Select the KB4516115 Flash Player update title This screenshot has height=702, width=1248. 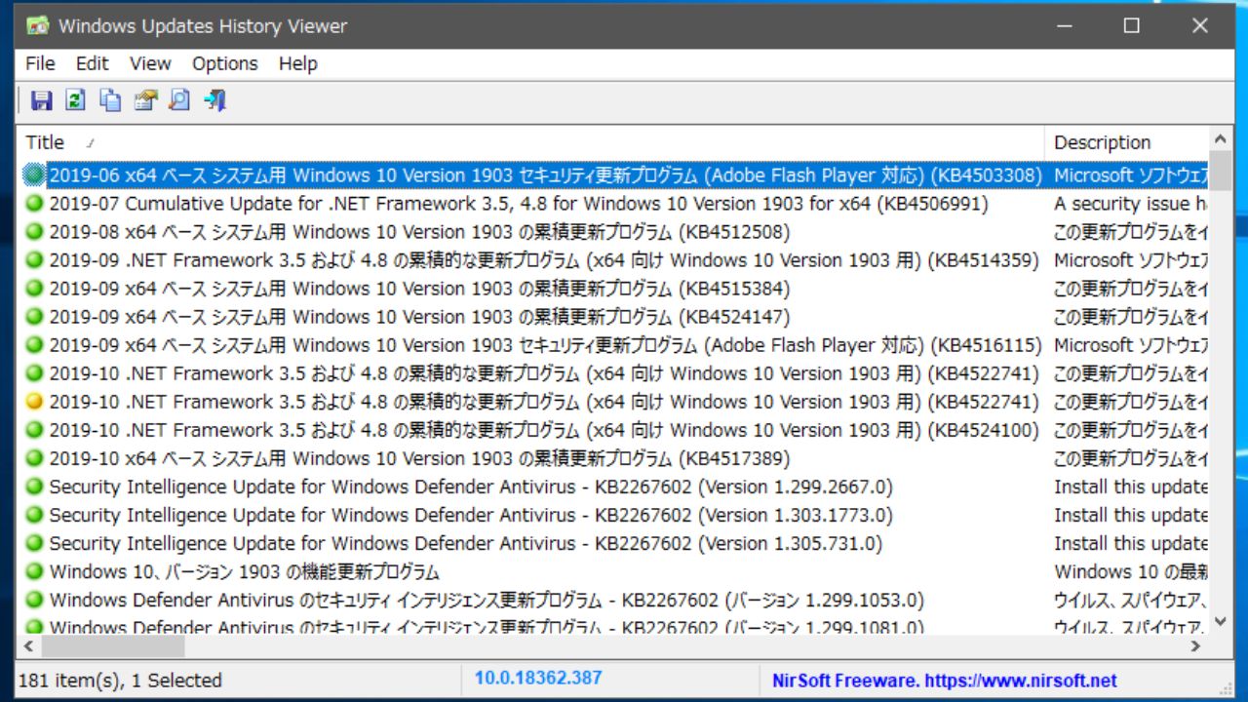545,345
